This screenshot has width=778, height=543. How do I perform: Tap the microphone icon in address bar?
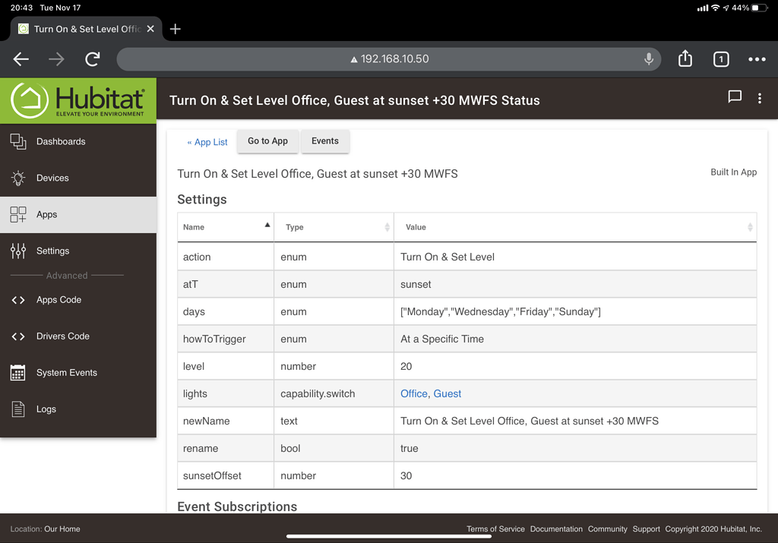point(649,59)
